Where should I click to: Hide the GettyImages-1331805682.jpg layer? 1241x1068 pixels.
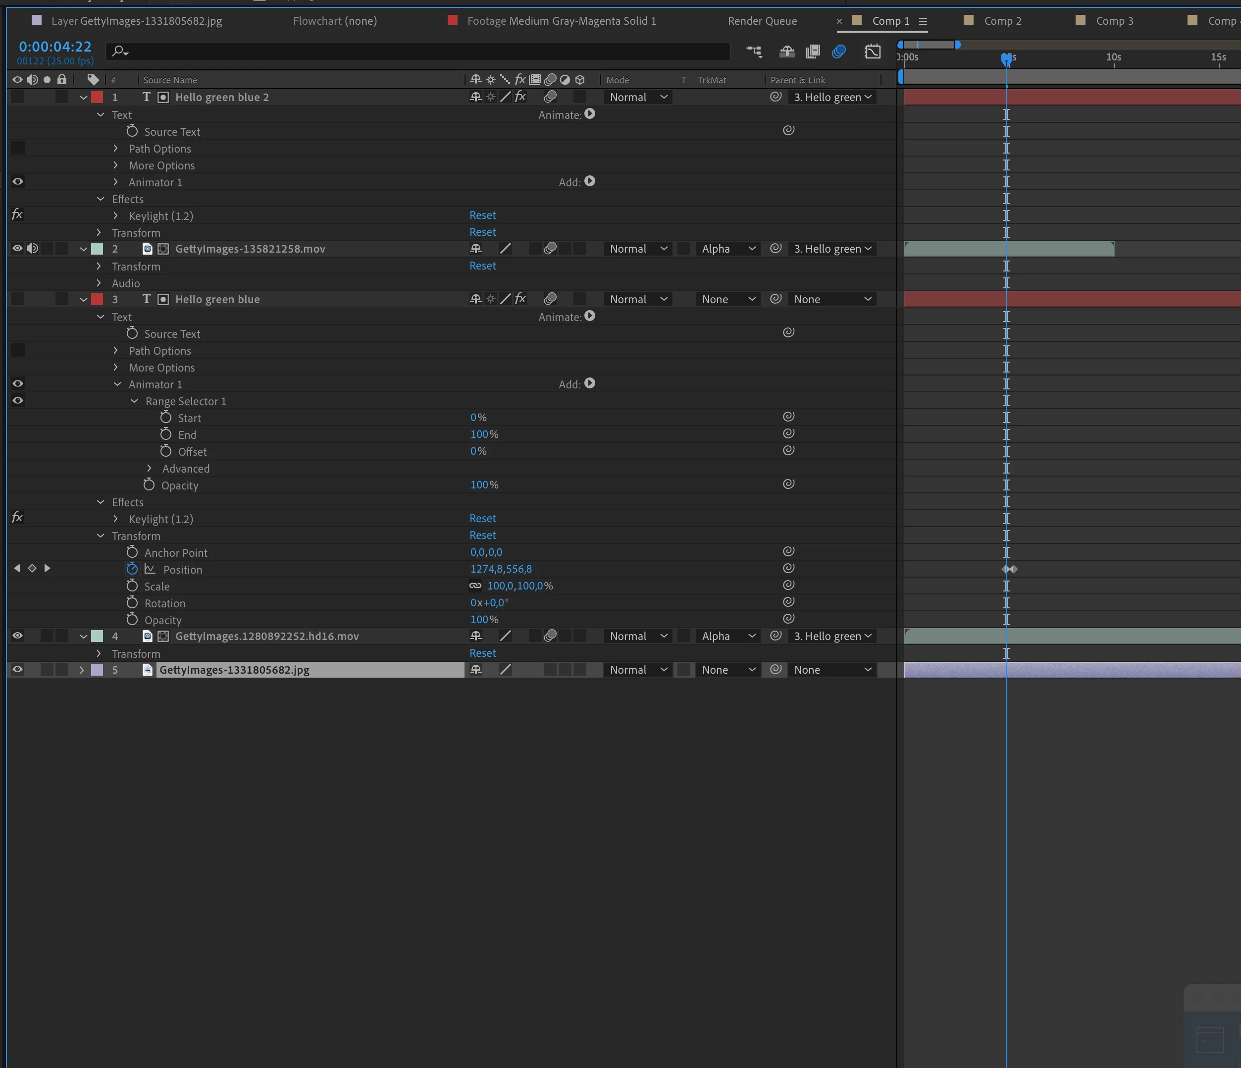coord(18,669)
